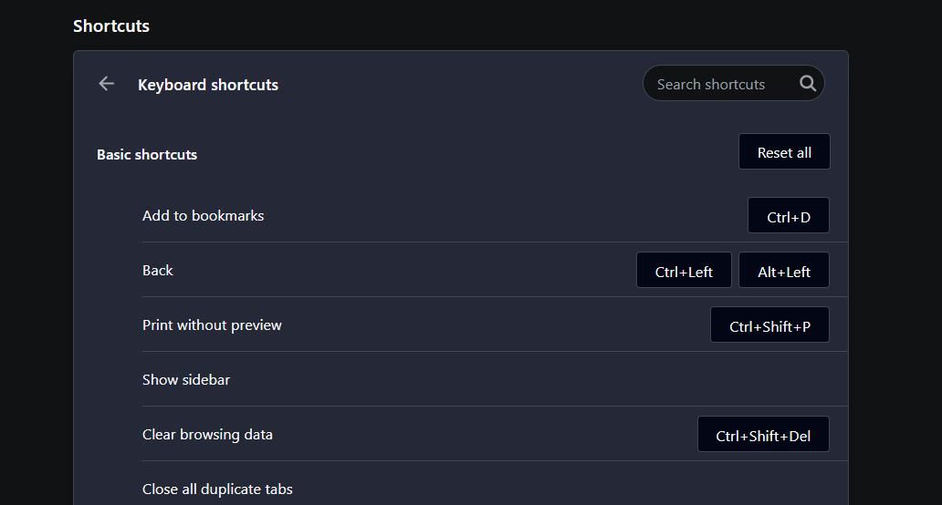
Task: Click the back arrow beside Keyboard shortcuts
Action: tap(107, 84)
